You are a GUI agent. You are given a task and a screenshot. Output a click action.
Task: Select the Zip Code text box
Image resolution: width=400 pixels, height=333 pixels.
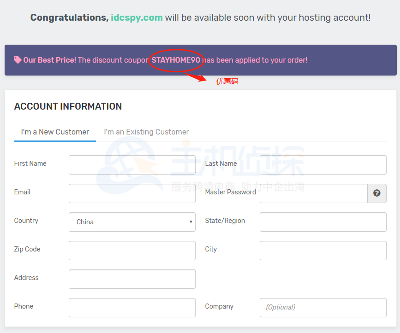click(x=132, y=251)
